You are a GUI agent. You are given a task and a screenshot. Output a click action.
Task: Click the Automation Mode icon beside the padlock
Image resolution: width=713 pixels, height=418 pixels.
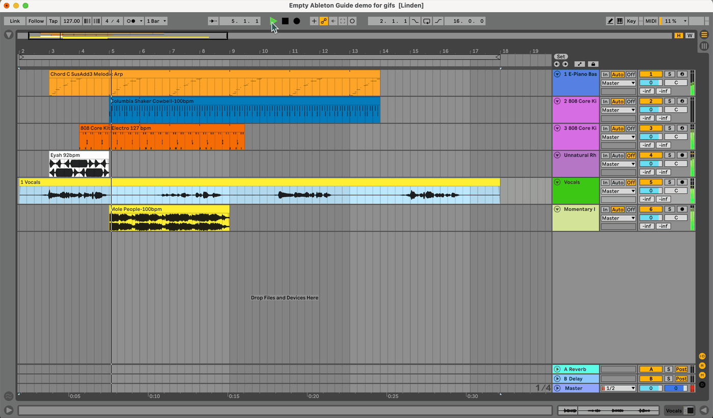coord(580,64)
